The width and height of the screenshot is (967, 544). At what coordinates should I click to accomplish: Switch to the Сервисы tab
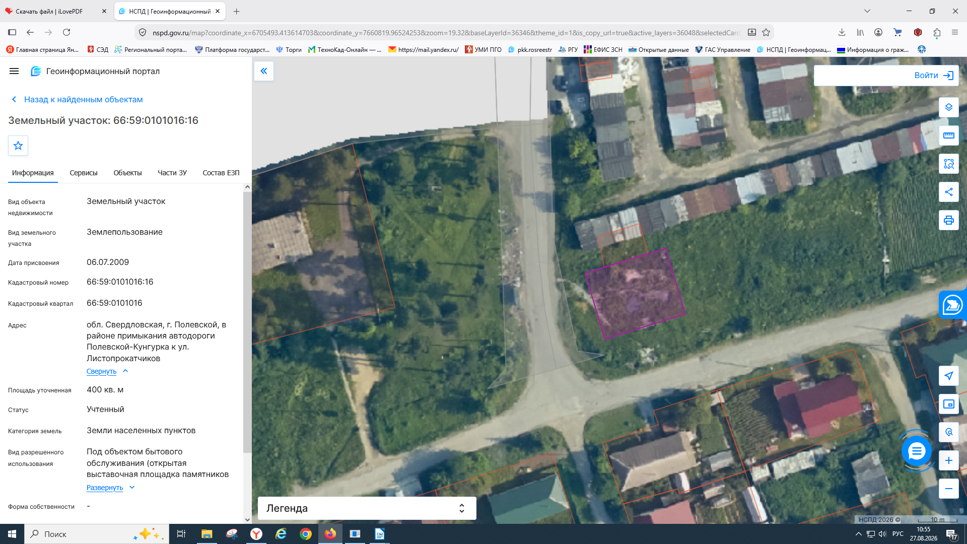[84, 173]
